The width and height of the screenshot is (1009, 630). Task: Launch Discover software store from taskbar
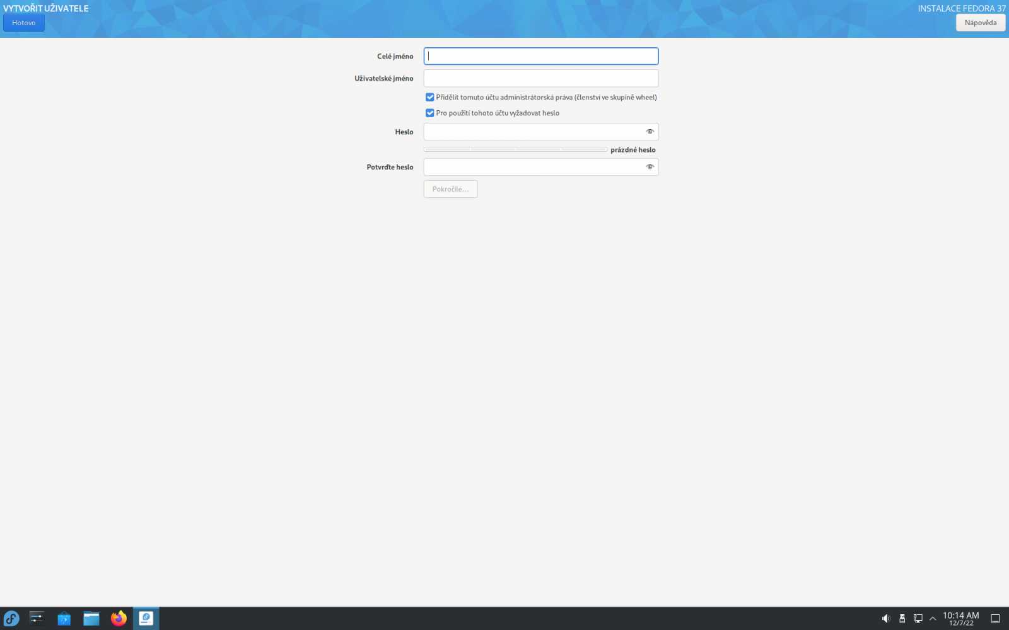coord(64,618)
